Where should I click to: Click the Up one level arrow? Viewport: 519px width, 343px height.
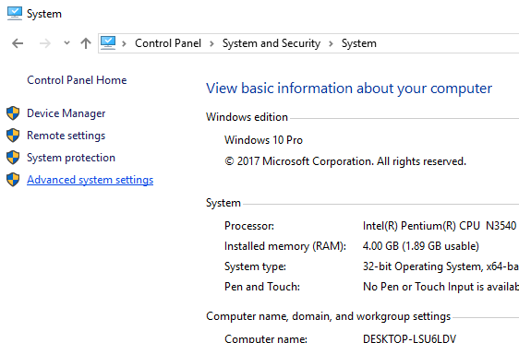tap(86, 43)
